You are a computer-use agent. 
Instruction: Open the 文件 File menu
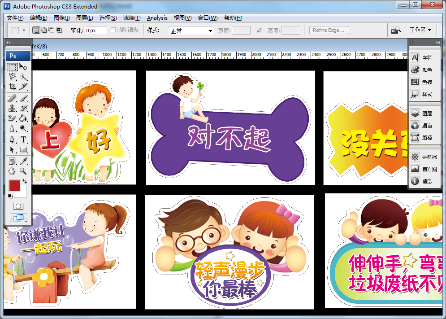pyautogui.click(x=15, y=18)
